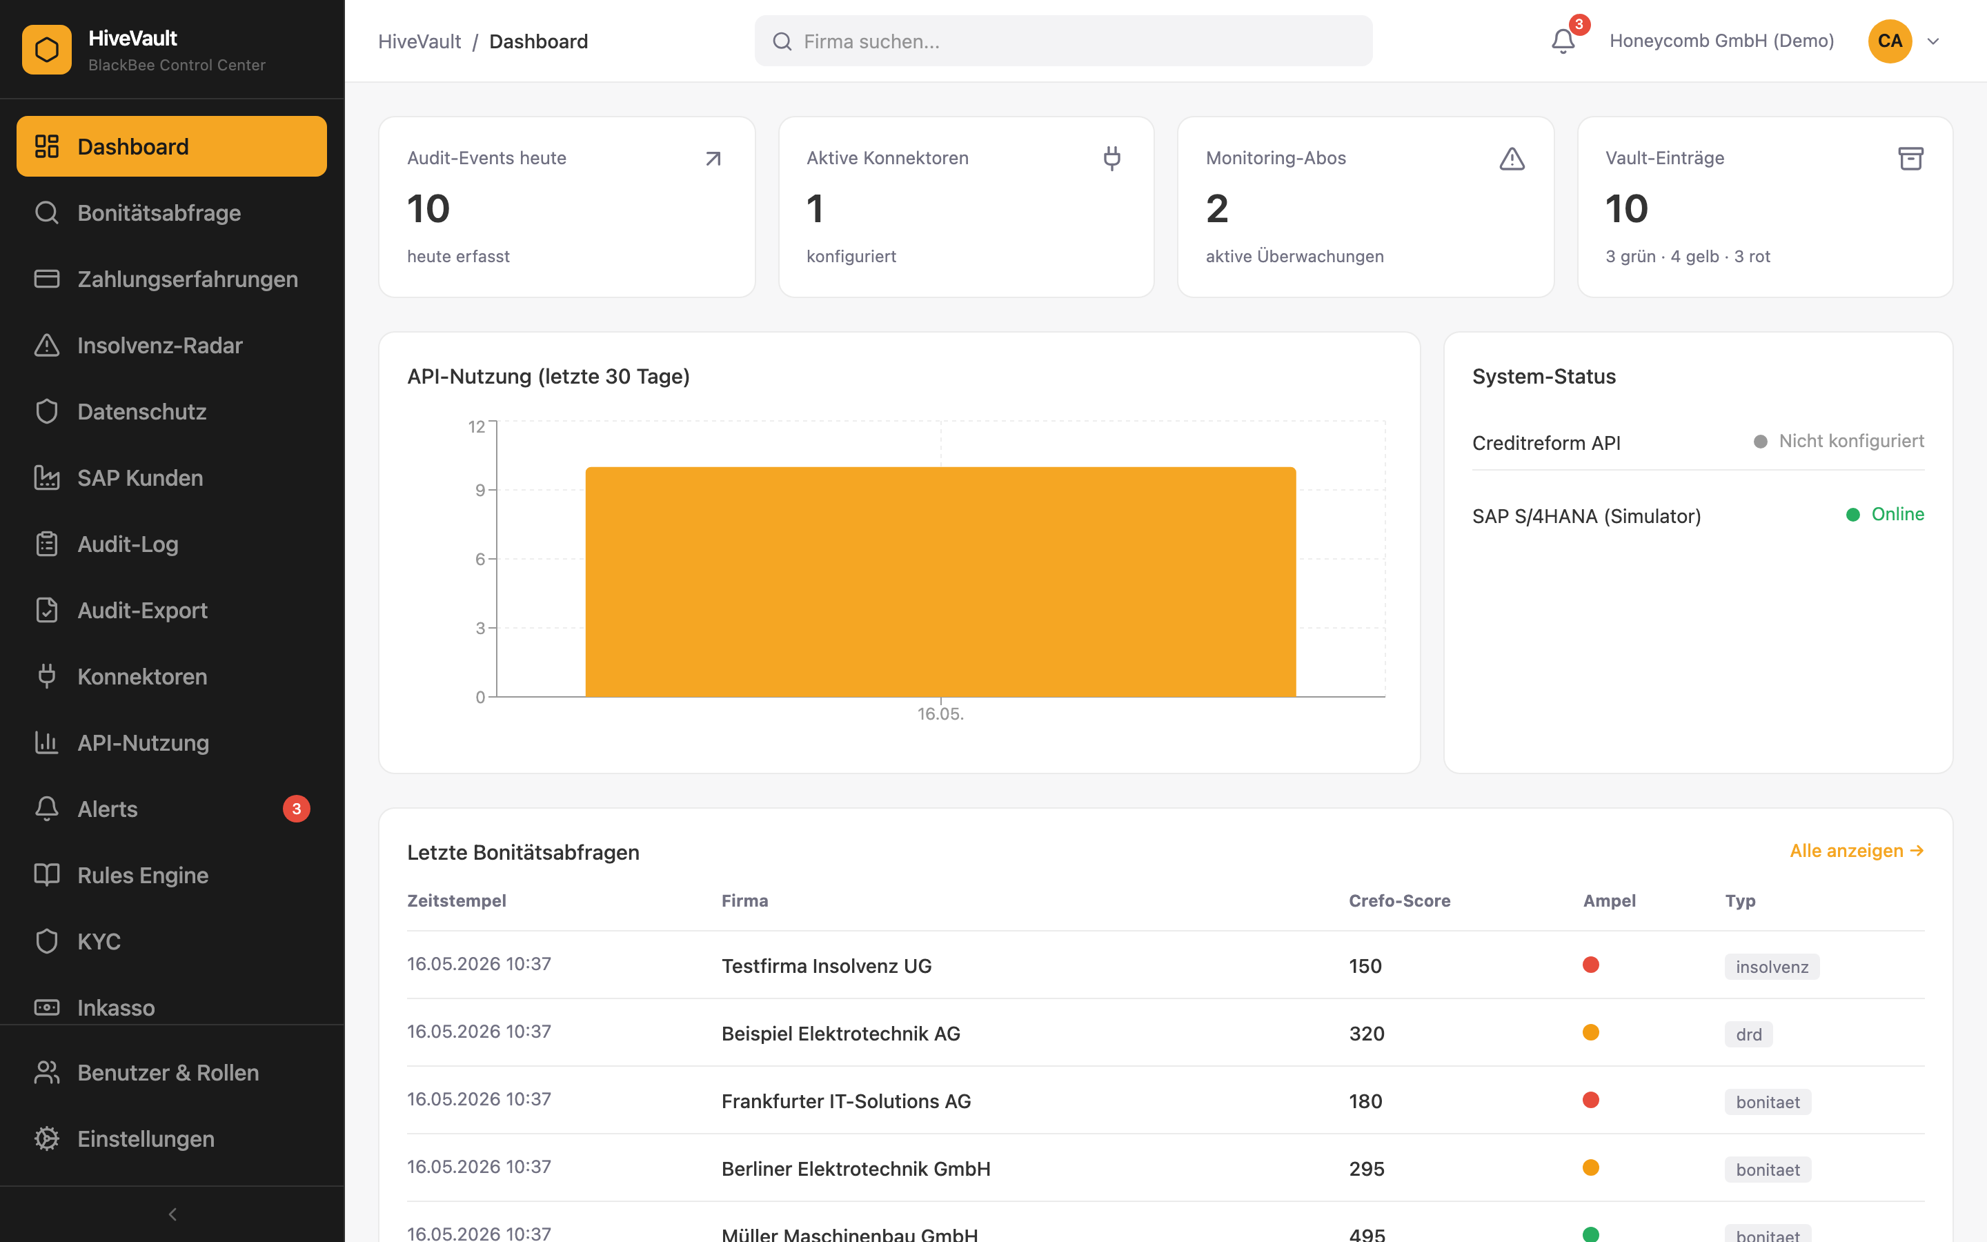Click the Bonitätsabfrage search icon in sidebar

click(x=47, y=213)
